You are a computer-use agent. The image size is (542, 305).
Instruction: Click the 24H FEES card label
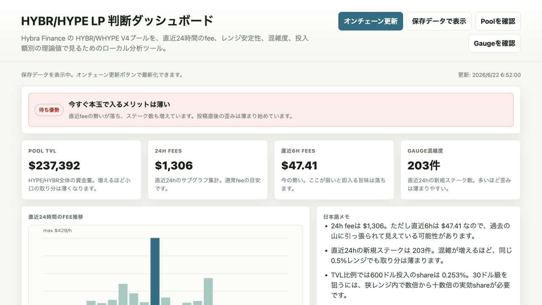click(169, 151)
